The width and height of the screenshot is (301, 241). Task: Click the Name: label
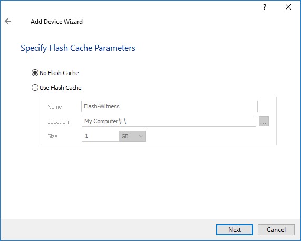(x=56, y=107)
